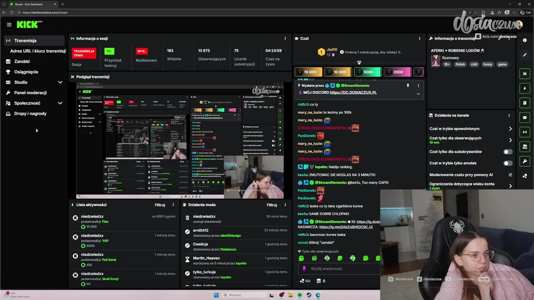Filter the Działania moda panel

click(272, 205)
